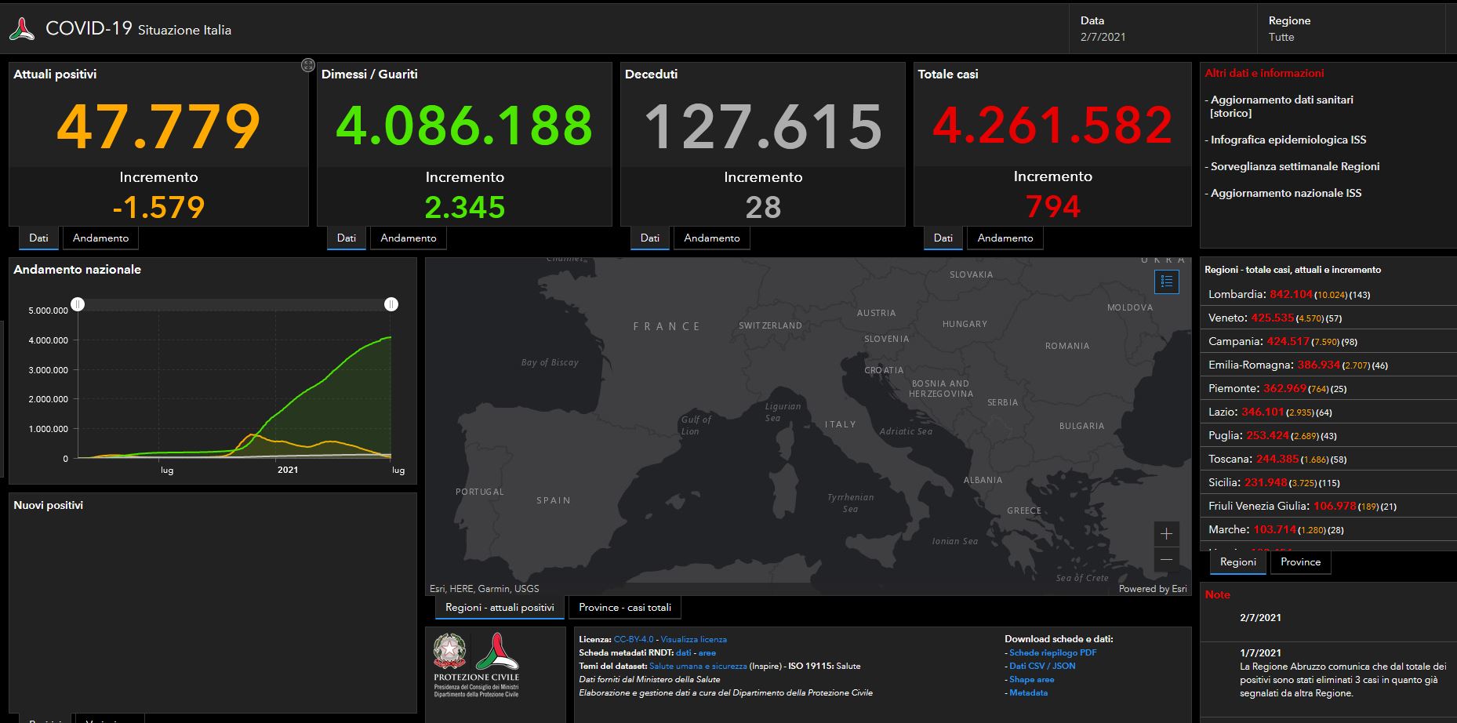Show the Province - casi totali map

coord(624,608)
